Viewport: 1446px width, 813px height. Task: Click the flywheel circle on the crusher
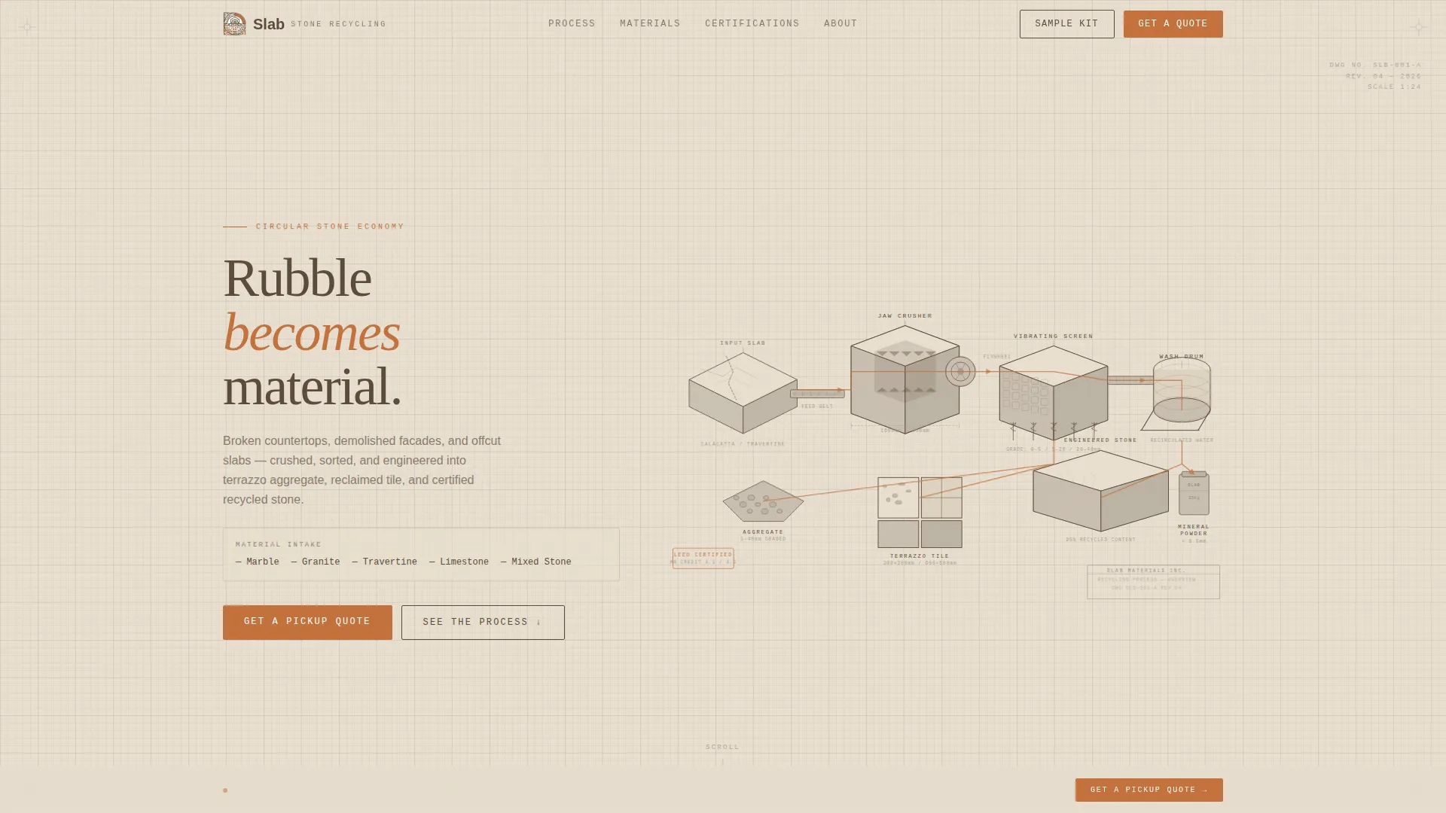[x=960, y=371]
